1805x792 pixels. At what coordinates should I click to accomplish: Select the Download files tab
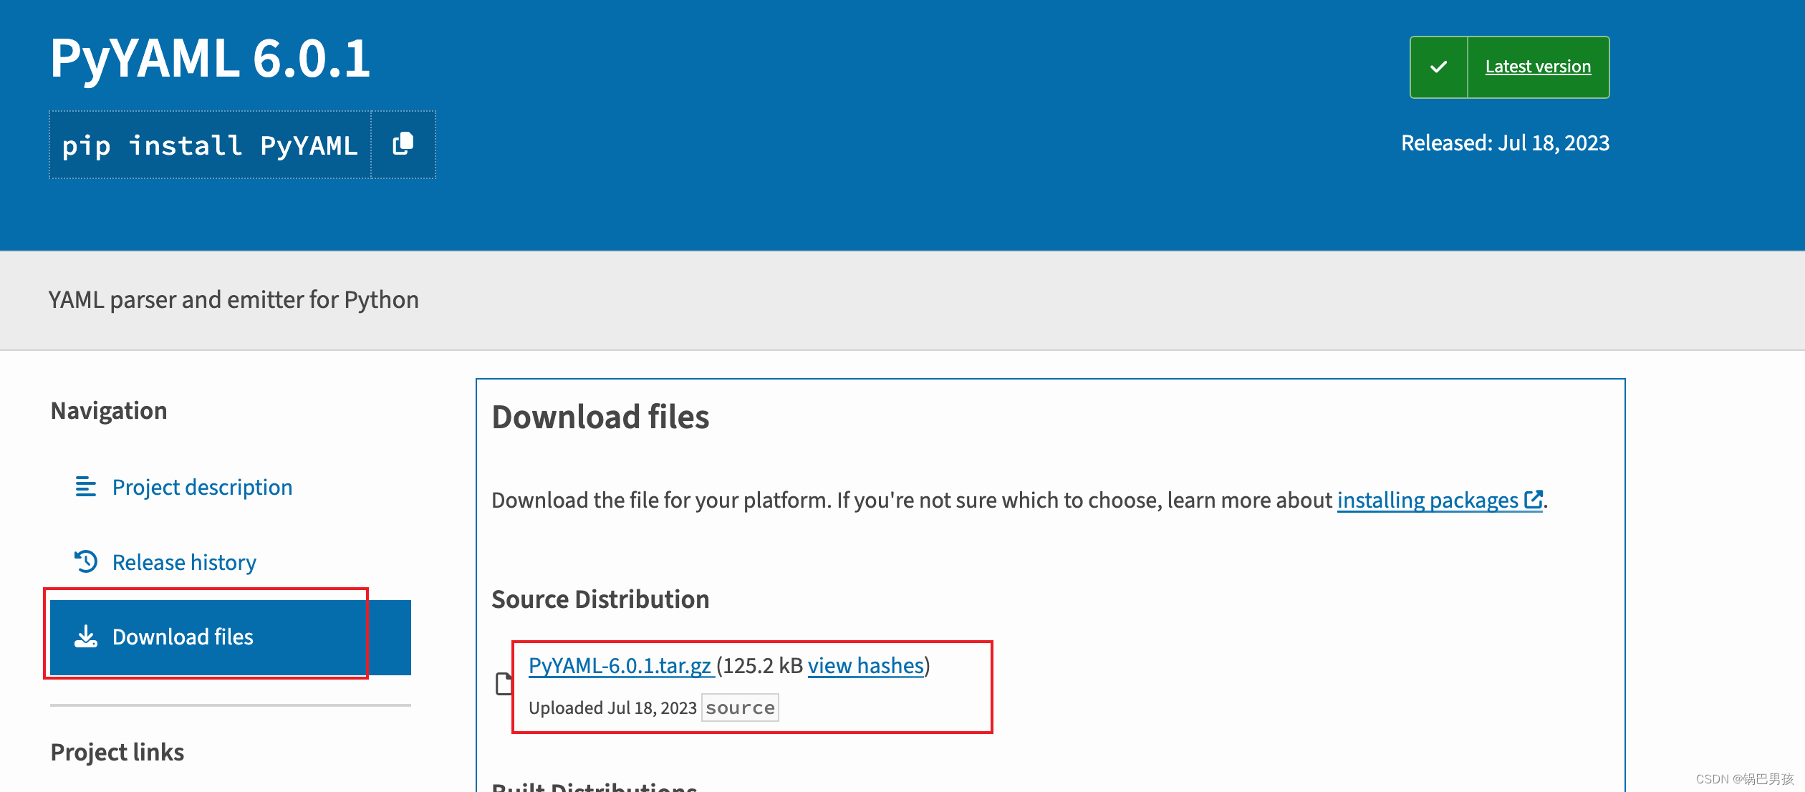click(183, 637)
